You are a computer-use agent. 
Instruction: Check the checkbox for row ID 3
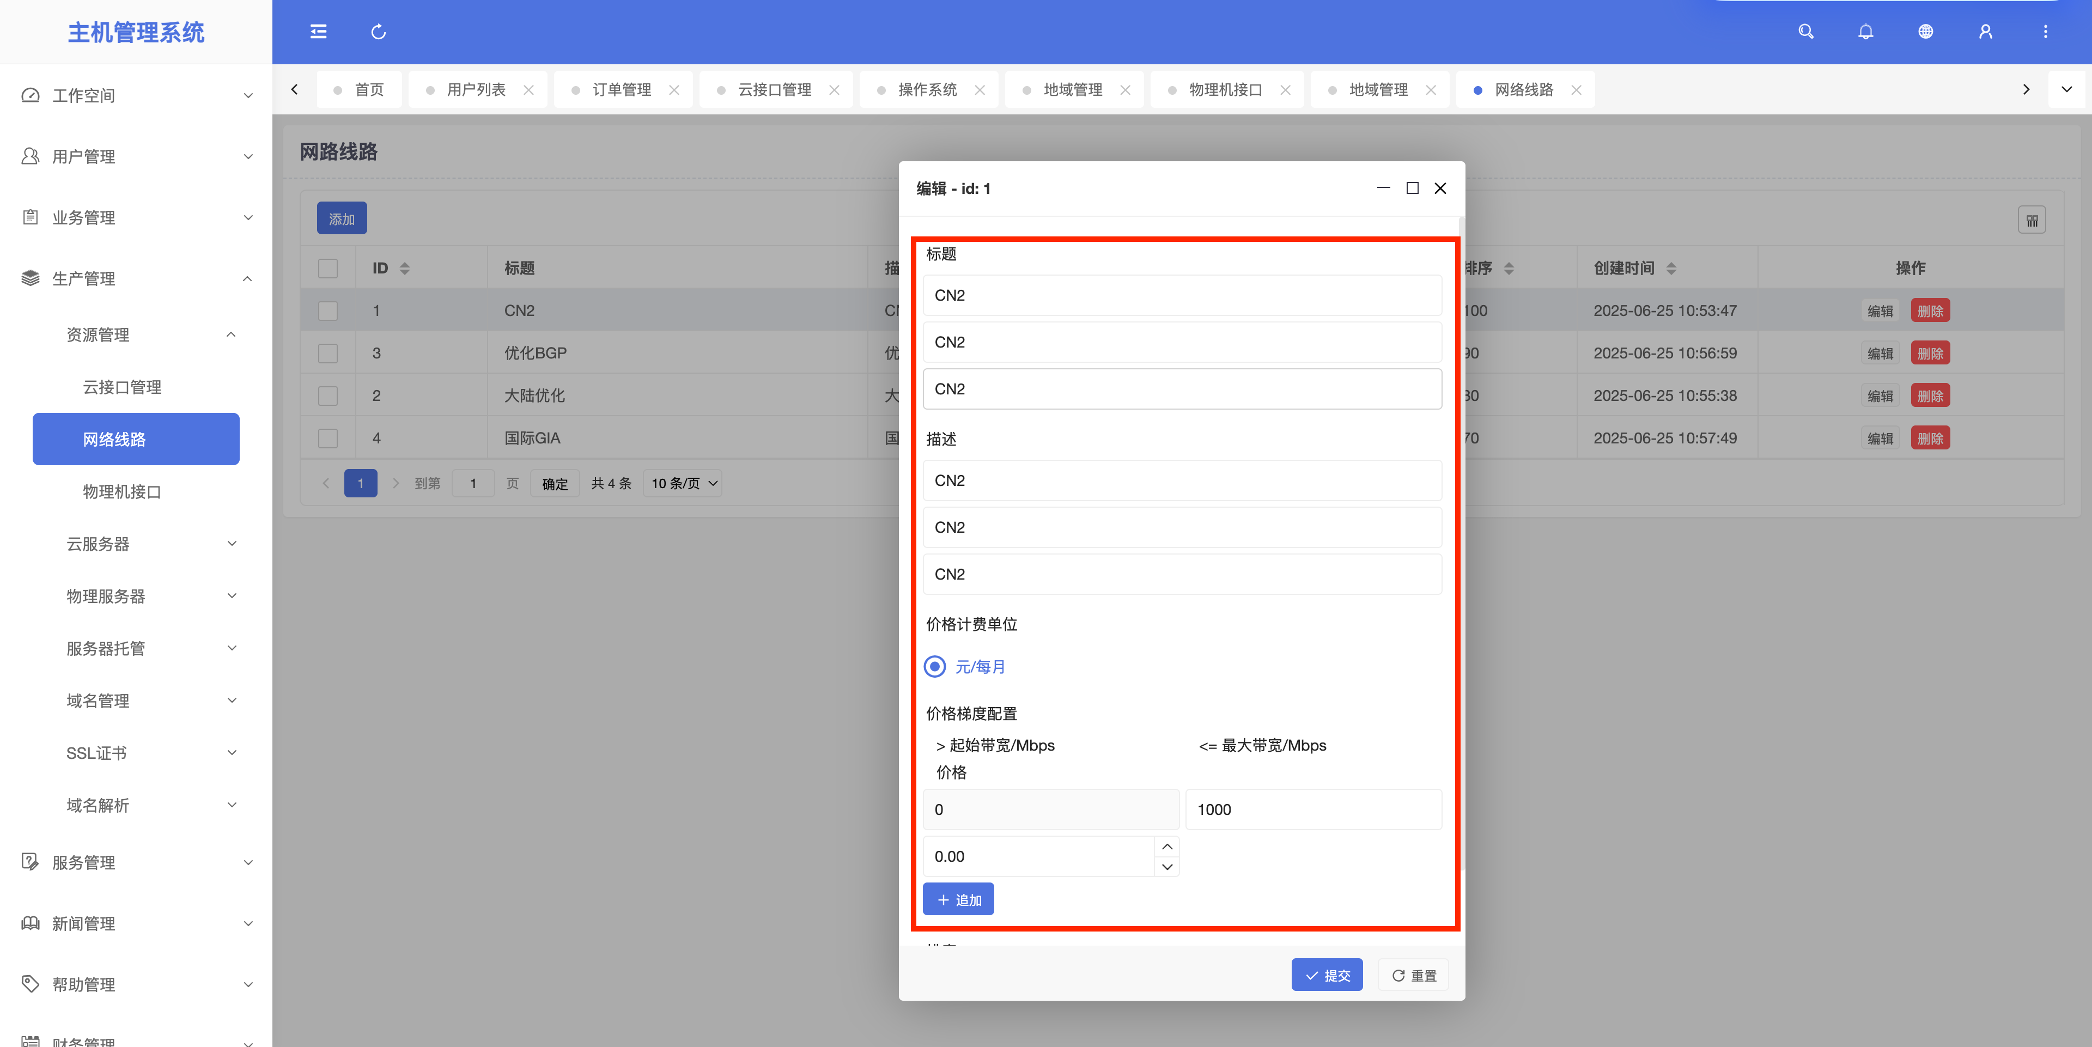(x=328, y=354)
